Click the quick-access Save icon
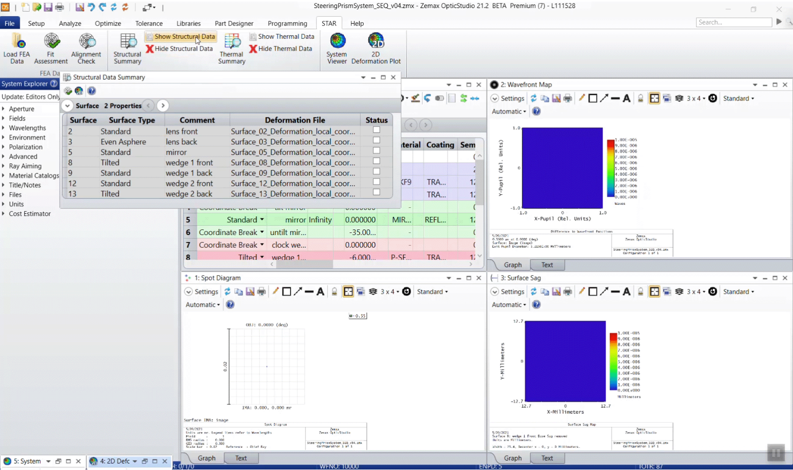 (x=48, y=7)
